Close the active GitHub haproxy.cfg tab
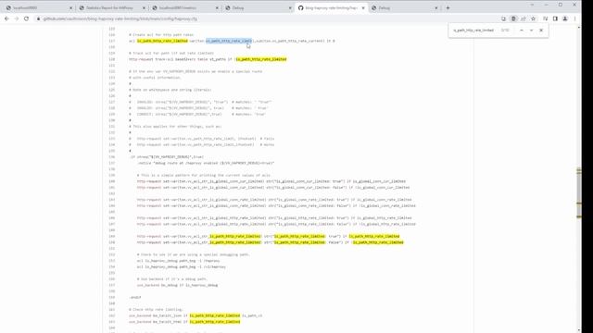 [363, 8]
